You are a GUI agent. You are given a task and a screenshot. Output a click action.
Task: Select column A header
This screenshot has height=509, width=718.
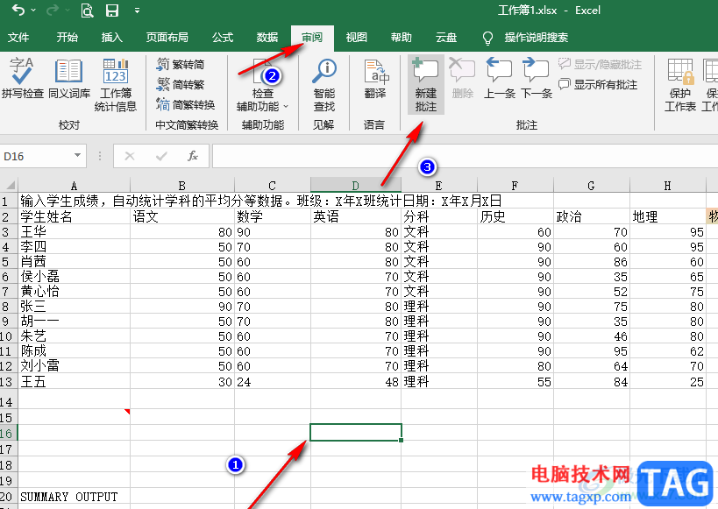pyautogui.click(x=75, y=186)
